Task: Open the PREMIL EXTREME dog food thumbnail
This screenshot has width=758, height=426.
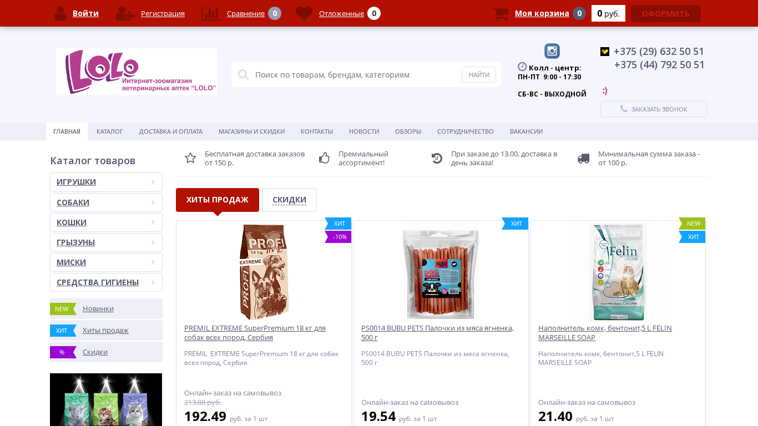Action: (264, 272)
